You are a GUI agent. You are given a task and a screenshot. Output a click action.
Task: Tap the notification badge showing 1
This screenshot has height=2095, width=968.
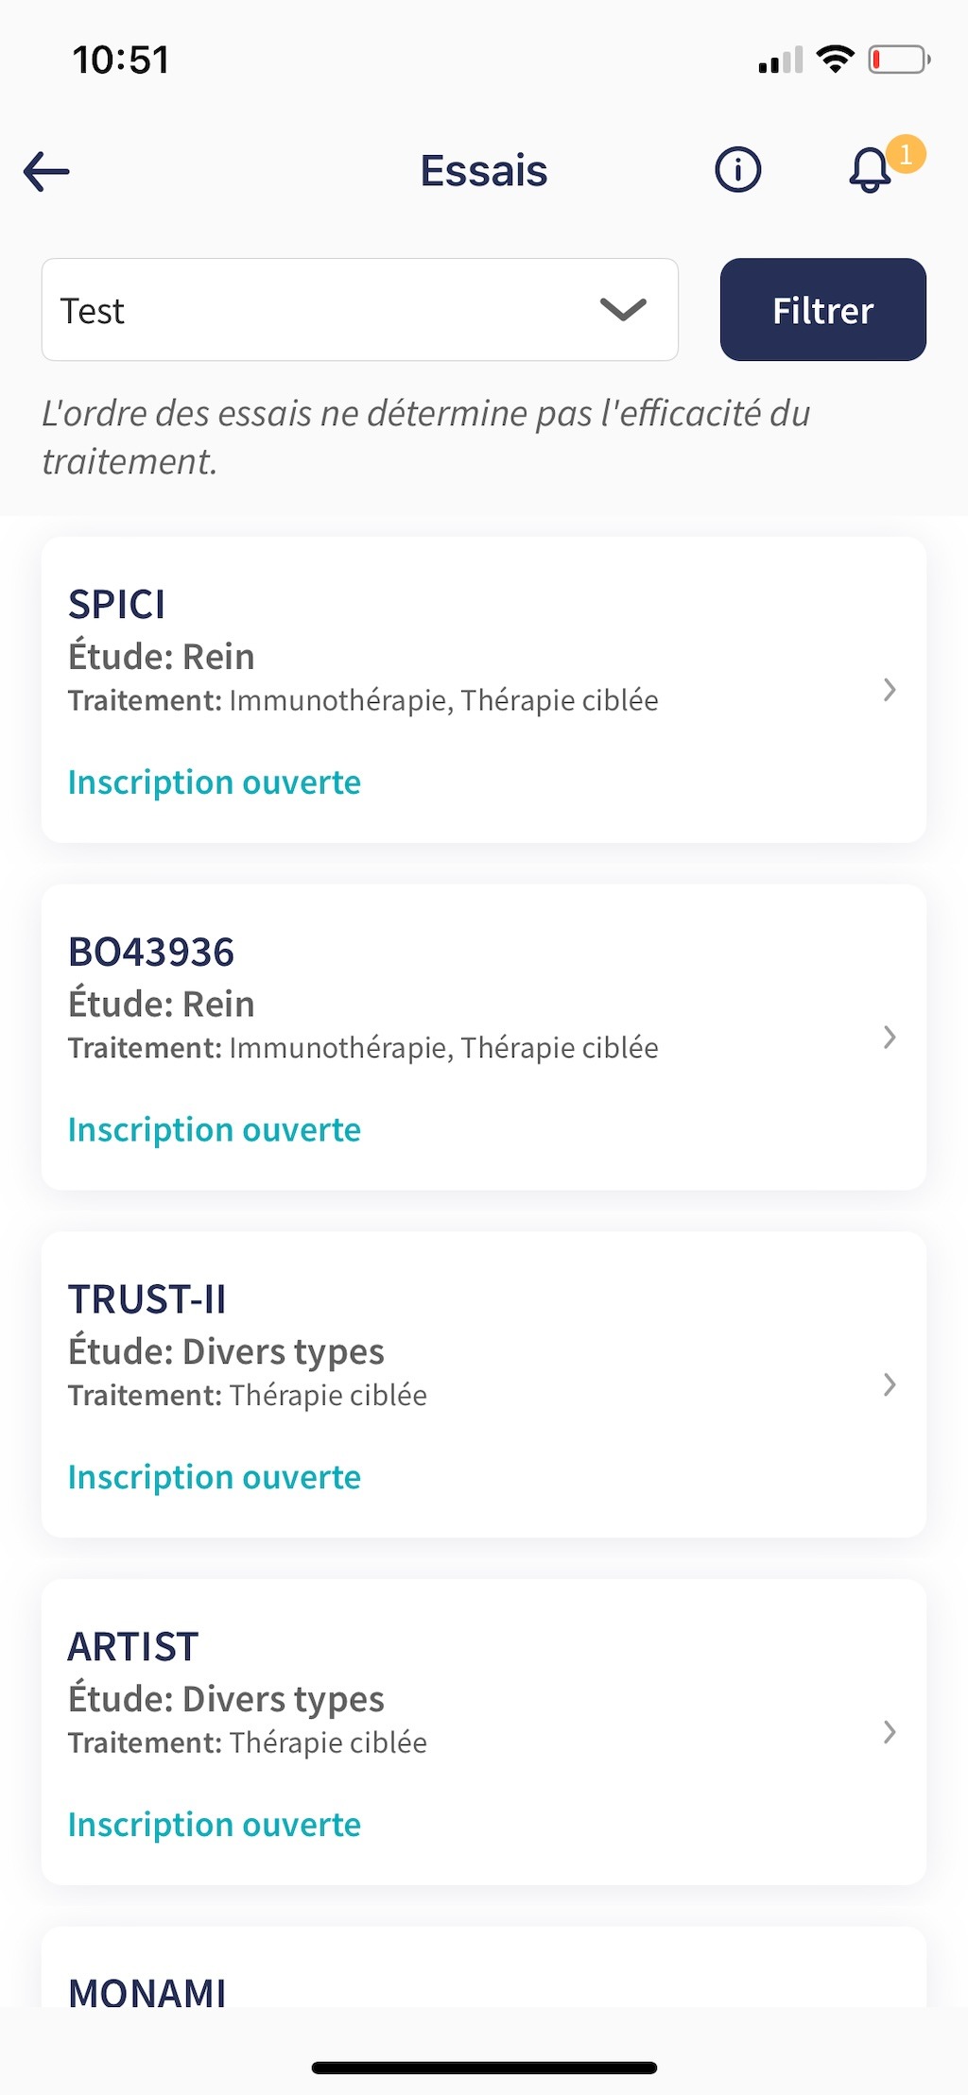pyautogui.click(x=906, y=153)
